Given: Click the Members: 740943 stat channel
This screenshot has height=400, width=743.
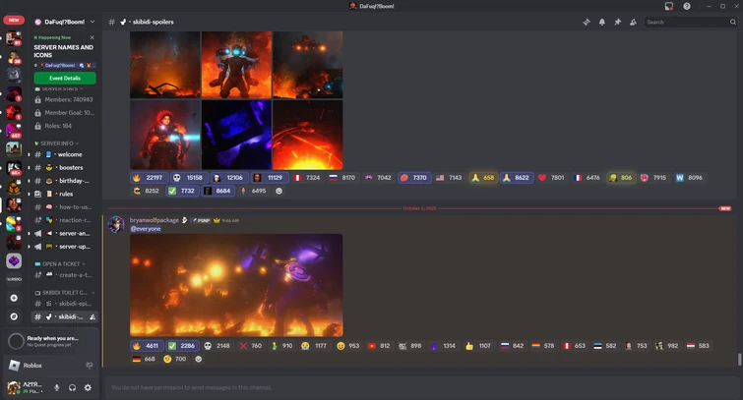Looking at the screenshot, I should click(65, 99).
